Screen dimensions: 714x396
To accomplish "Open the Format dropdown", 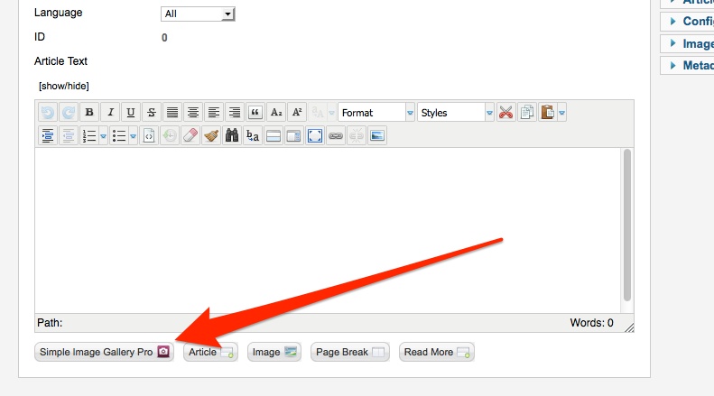I will coord(376,113).
